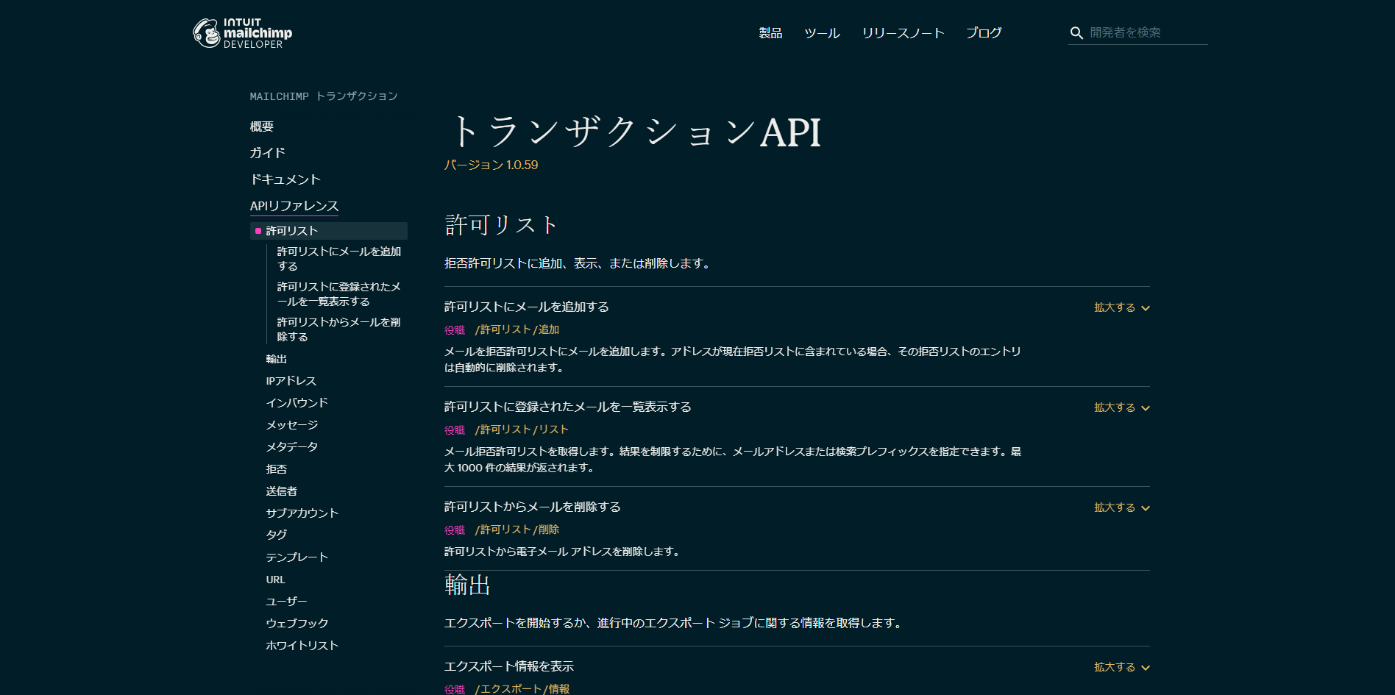Expand the 許可リストからメールを削除する section
Viewport: 1395px width, 695px height.
click(1122, 507)
